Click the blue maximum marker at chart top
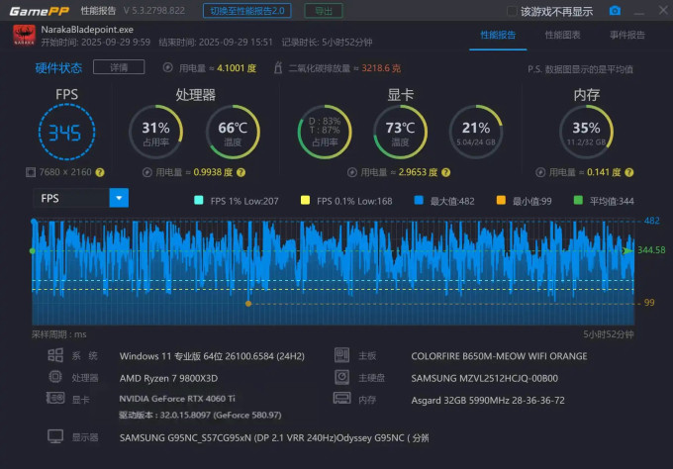 (34, 221)
